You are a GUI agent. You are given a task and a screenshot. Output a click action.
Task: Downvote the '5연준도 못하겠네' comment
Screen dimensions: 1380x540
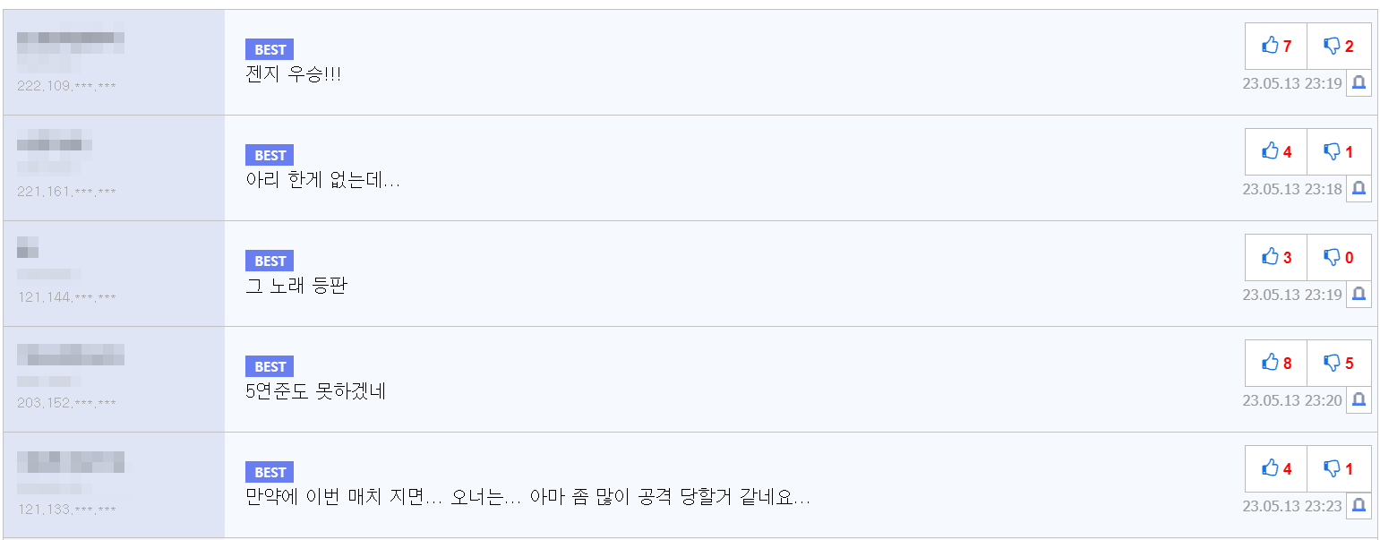pos(1339,364)
